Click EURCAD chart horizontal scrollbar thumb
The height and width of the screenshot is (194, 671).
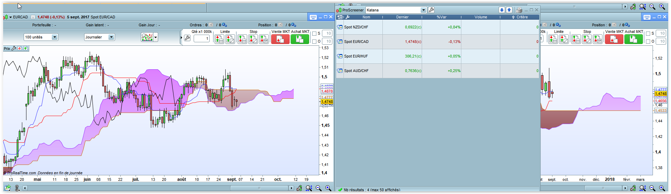259,188
